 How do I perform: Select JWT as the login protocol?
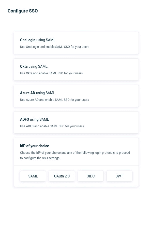[x=119, y=176]
